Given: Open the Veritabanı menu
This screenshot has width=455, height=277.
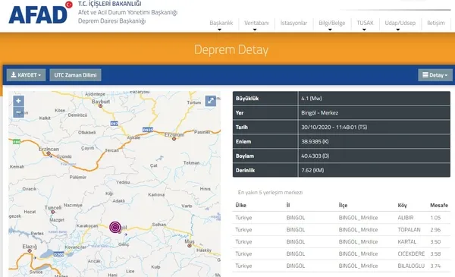Looking at the screenshot, I should [x=256, y=23].
